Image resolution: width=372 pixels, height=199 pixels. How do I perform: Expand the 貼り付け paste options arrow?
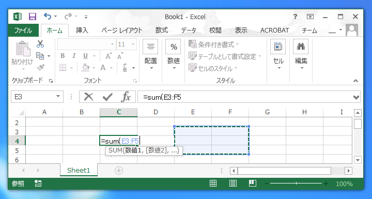point(23,69)
